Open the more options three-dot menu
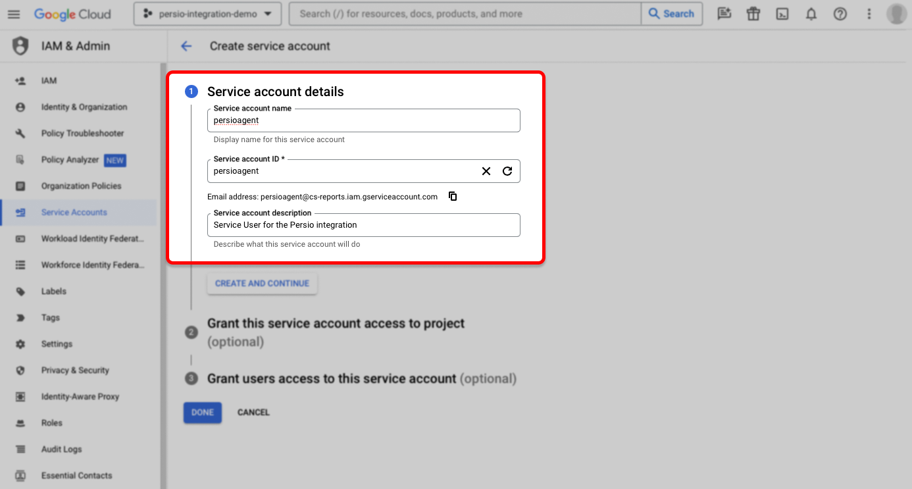This screenshot has height=489, width=912. coord(869,14)
